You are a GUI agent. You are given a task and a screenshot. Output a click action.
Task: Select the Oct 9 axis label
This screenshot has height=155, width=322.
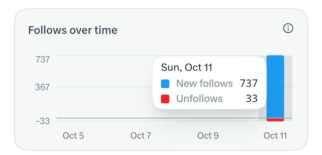point(208,136)
